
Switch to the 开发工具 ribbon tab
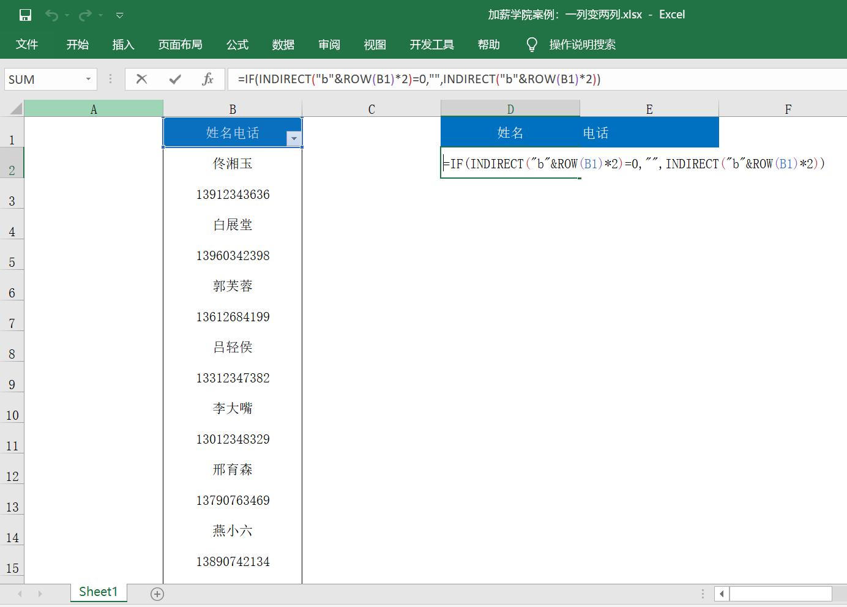click(x=431, y=44)
